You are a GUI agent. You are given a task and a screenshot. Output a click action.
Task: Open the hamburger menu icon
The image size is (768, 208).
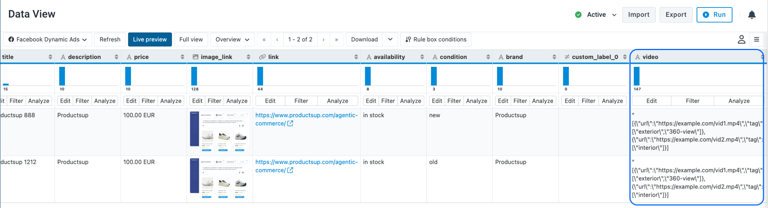(757, 40)
